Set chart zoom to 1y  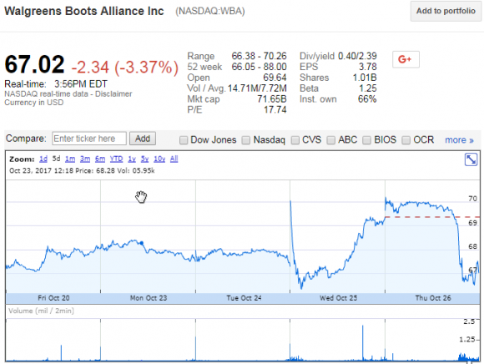pos(132,159)
